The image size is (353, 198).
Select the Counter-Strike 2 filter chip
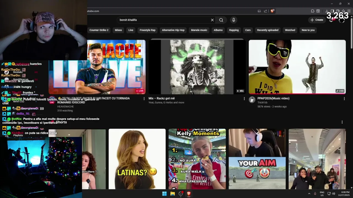(99, 30)
